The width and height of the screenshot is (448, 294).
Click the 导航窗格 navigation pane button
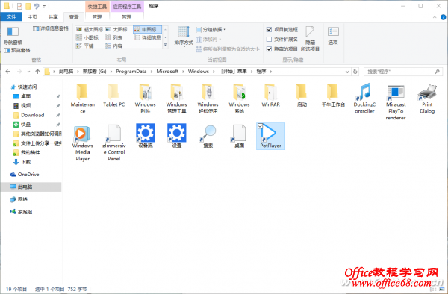point(13,37)
